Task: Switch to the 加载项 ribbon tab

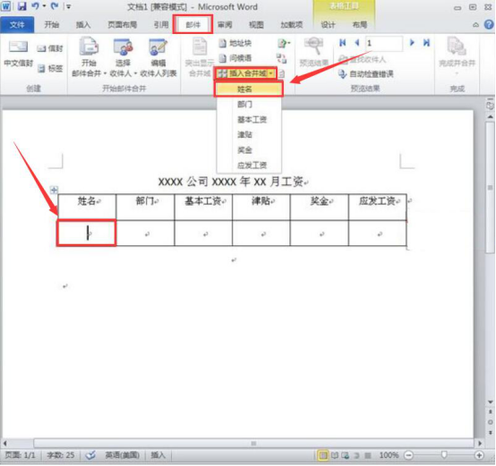Action: coord(291,25)
